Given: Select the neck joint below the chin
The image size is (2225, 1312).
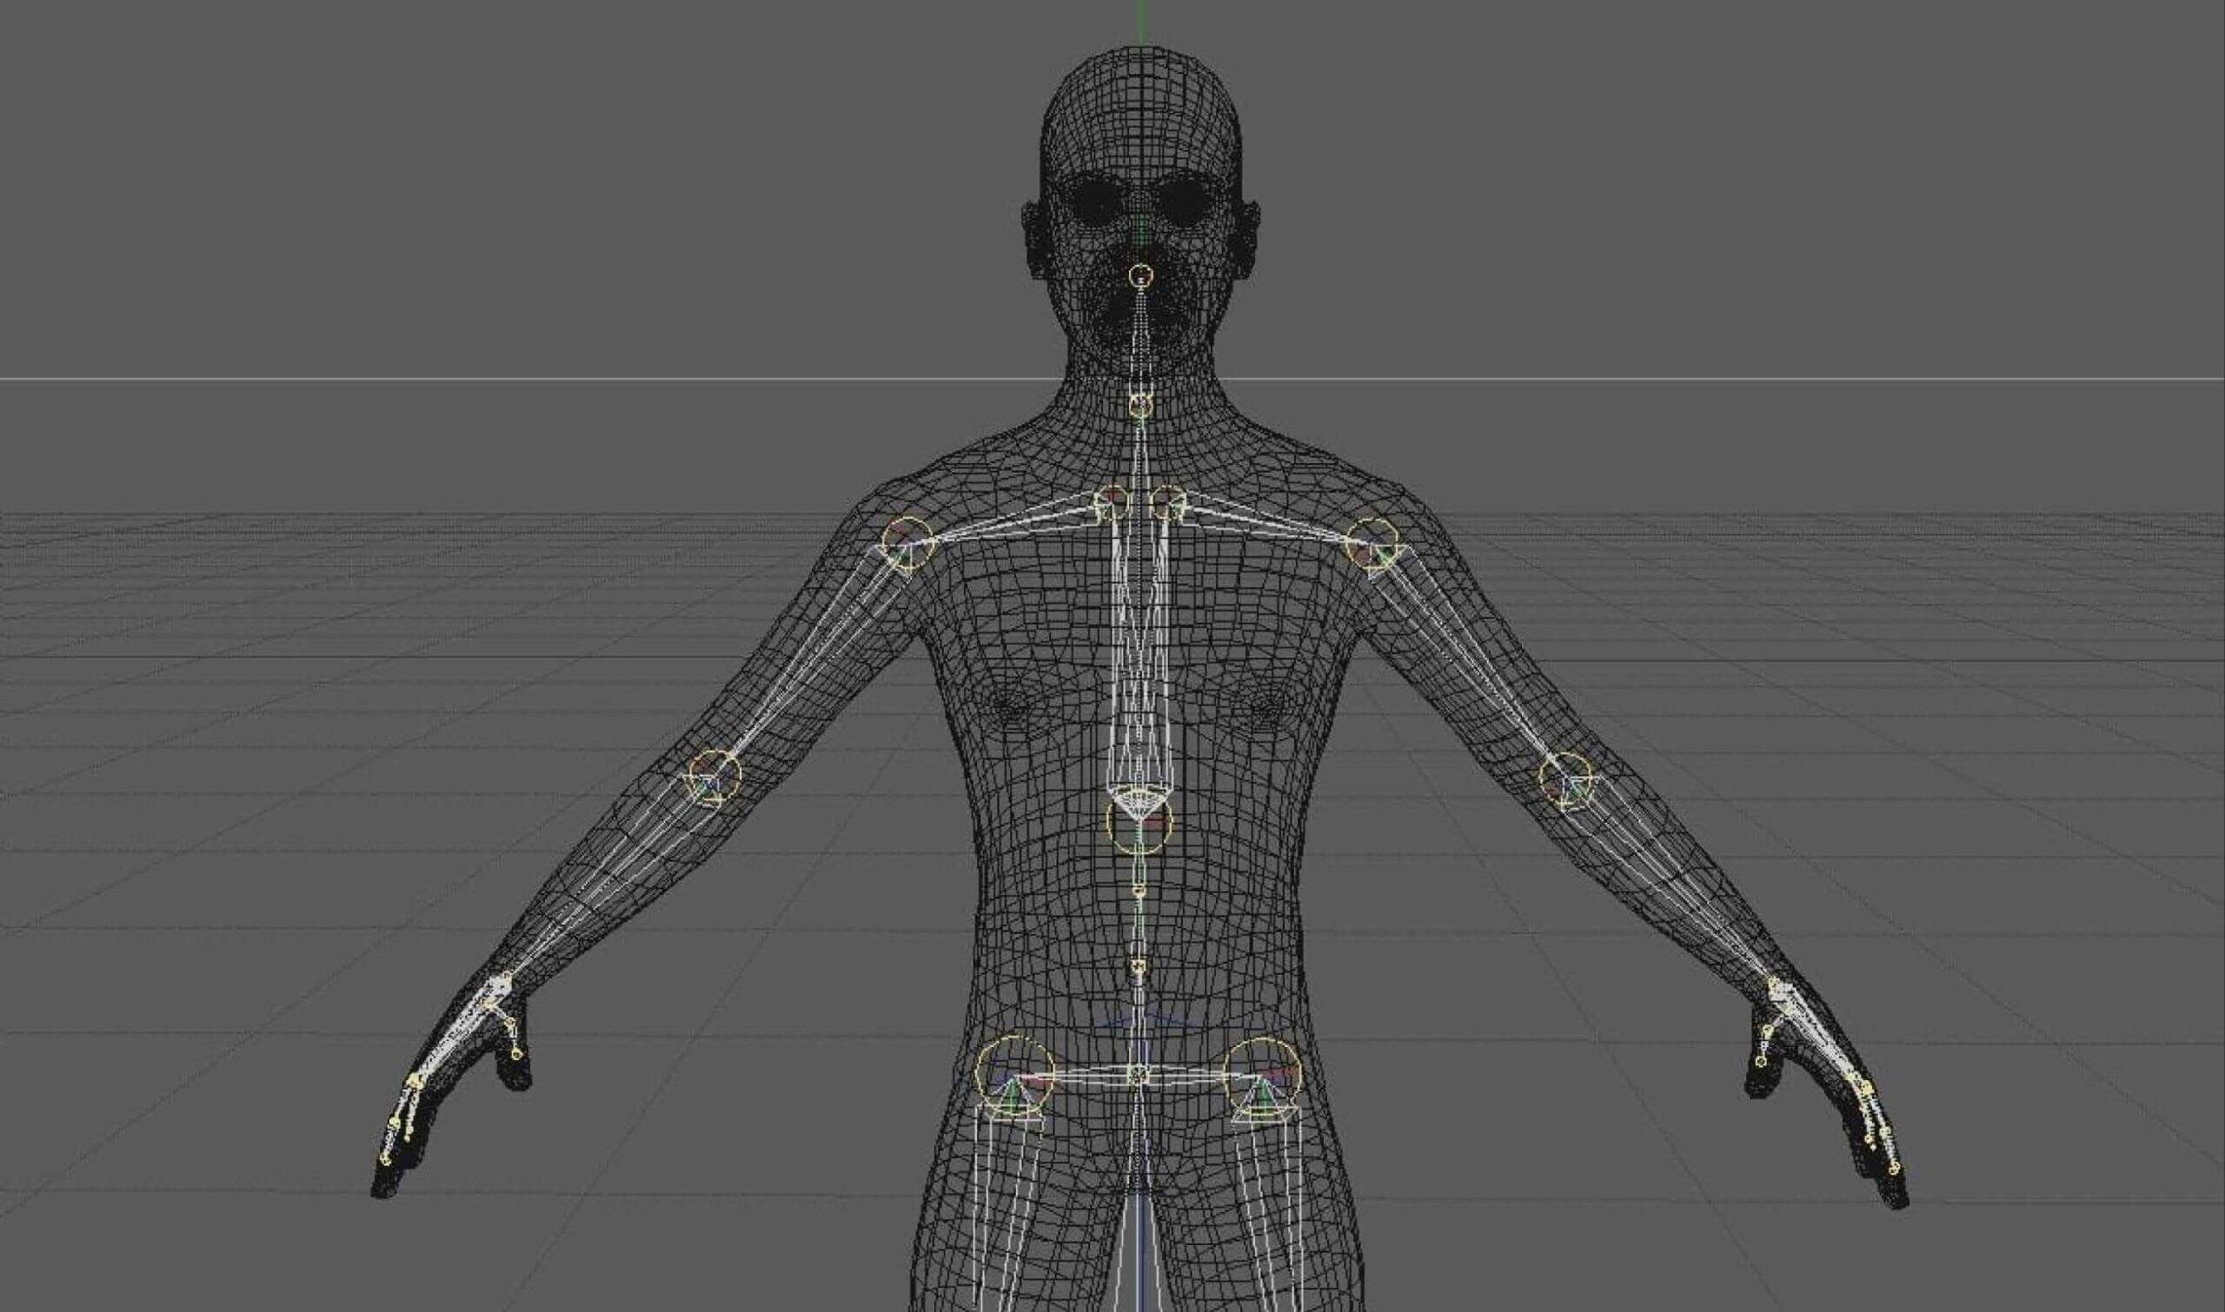Looking at the screenshot, I should point(1141,406).
